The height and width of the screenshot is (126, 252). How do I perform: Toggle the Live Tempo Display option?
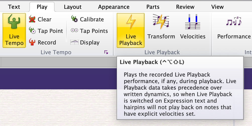click(74, 42)
